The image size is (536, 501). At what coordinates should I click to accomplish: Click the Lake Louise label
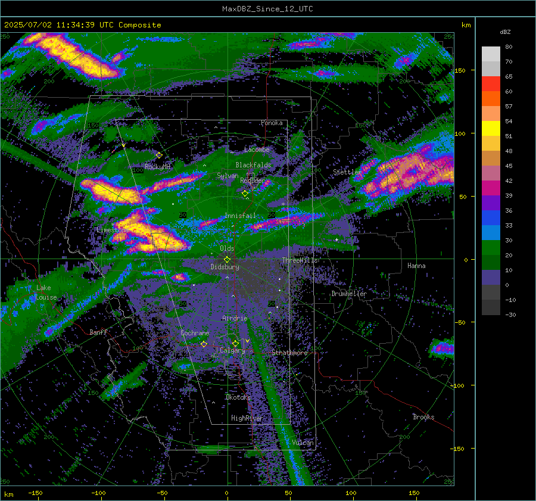pyautogui.click(x=46, y=292)
